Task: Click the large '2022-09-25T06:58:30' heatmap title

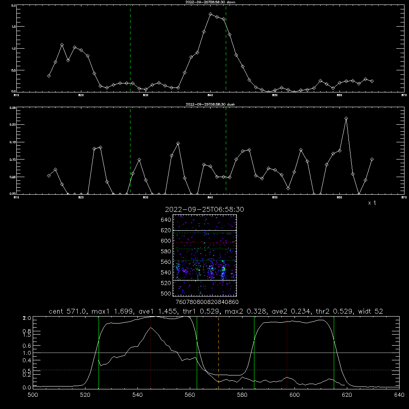Action: [x=204, y=209]
